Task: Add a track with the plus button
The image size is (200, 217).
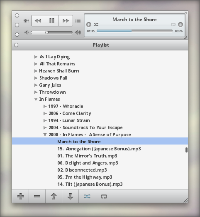Action: (20, 196)
